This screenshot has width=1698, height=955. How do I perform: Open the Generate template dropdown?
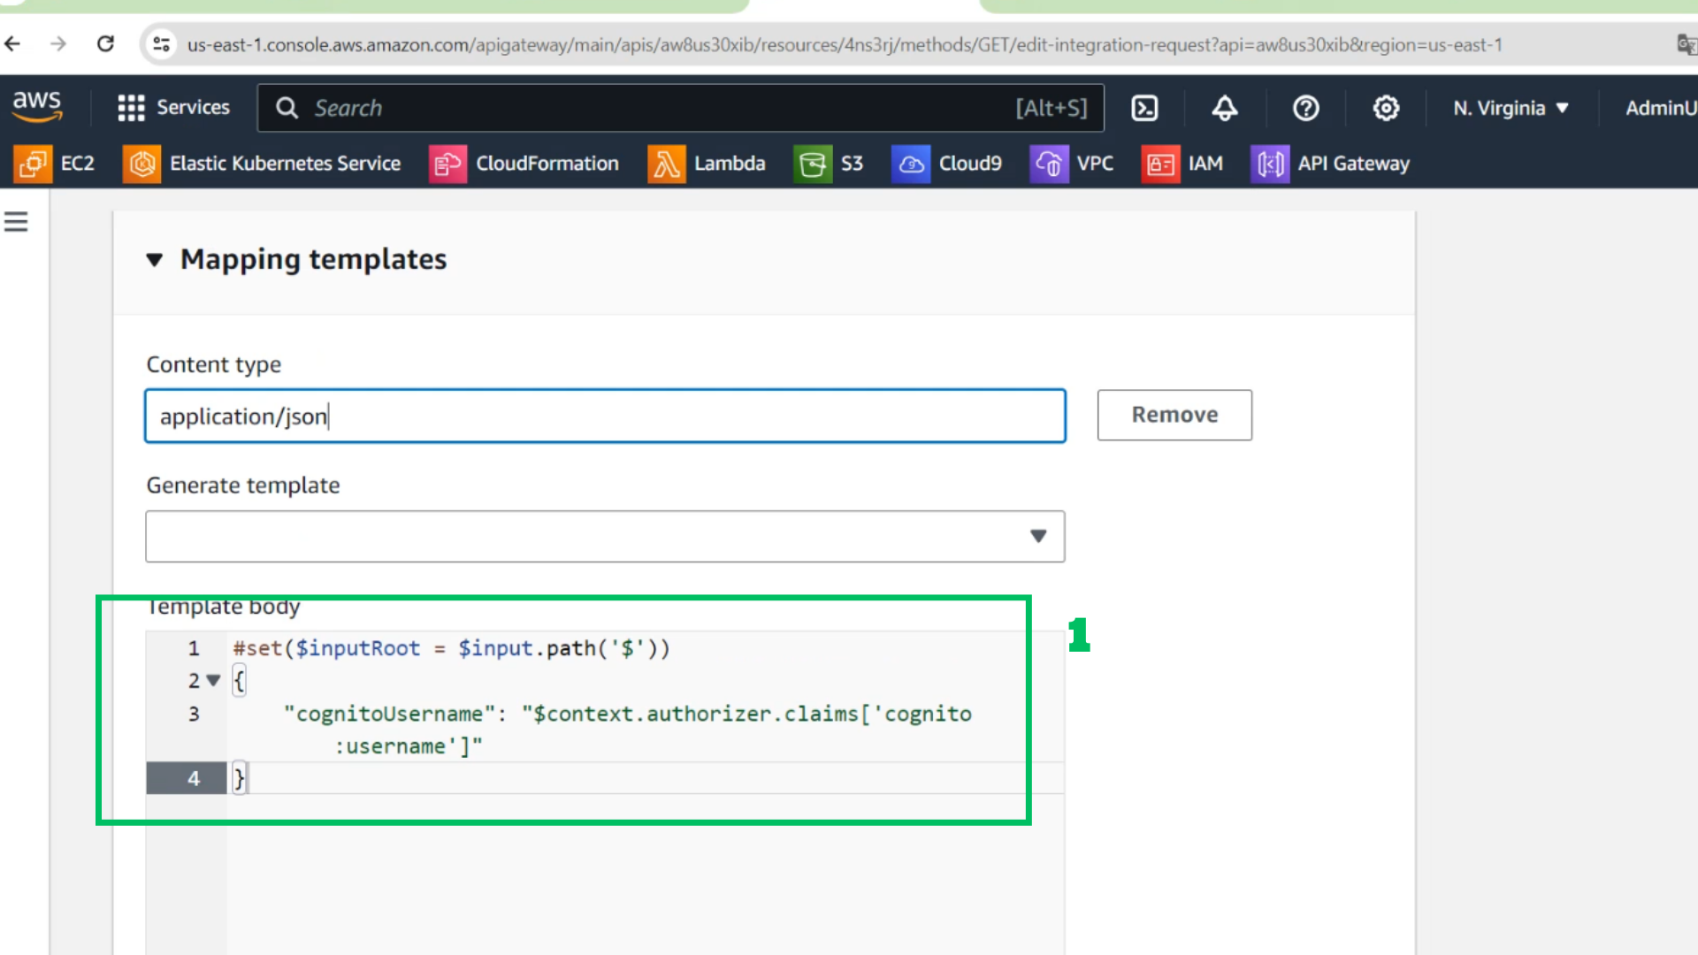click(605, 536)
